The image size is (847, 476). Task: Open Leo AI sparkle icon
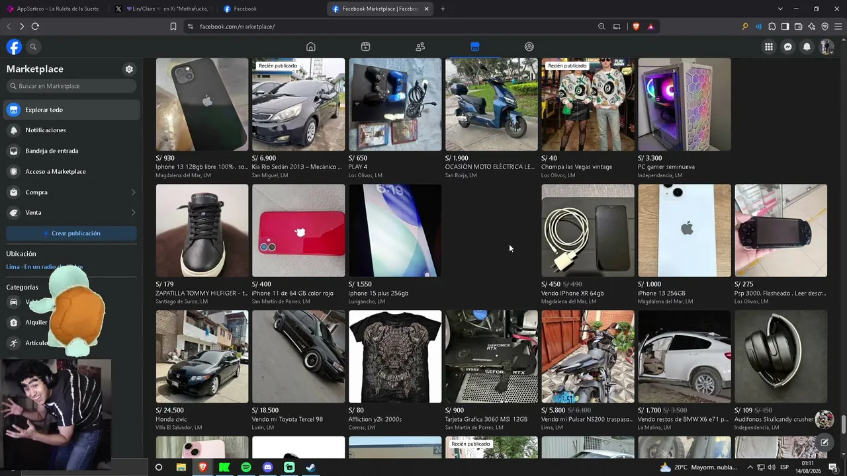[811, 26]
